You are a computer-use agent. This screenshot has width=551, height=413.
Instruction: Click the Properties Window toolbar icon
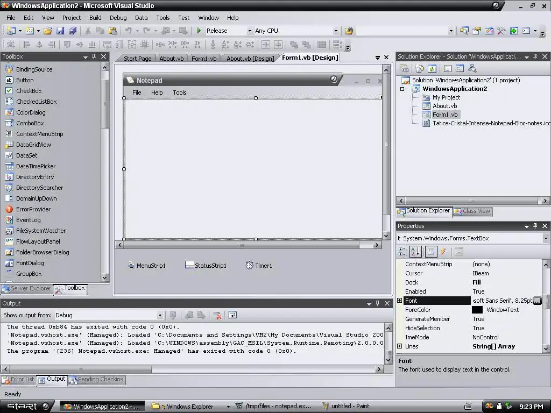tap(477, 31)
